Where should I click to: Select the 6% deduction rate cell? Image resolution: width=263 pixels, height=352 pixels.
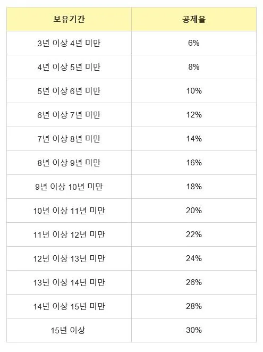[x=194, y=43]
